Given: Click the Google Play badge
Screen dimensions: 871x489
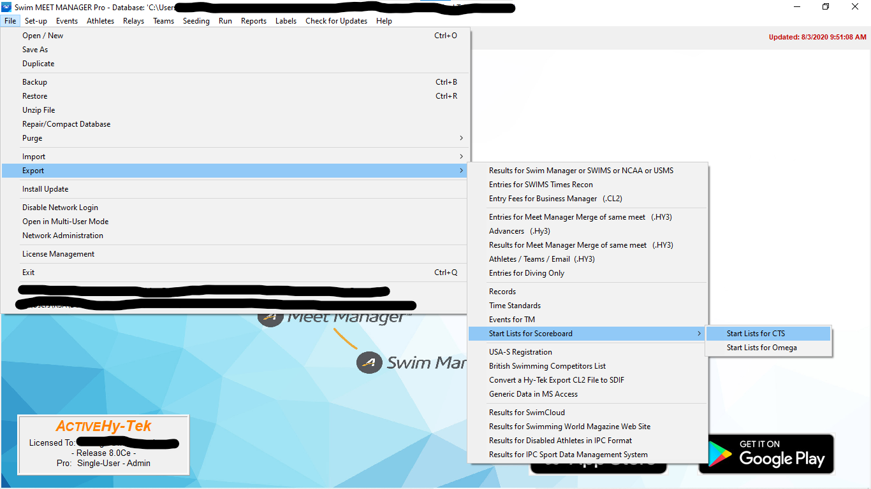Looking at the screenshot, I should click(766, 453).
